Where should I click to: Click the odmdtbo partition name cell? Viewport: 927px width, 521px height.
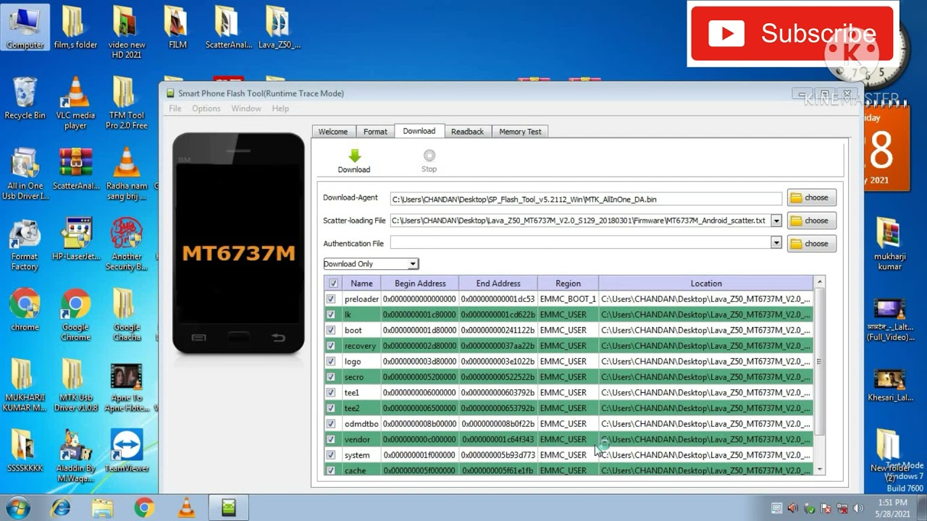(x=361, y=424)
